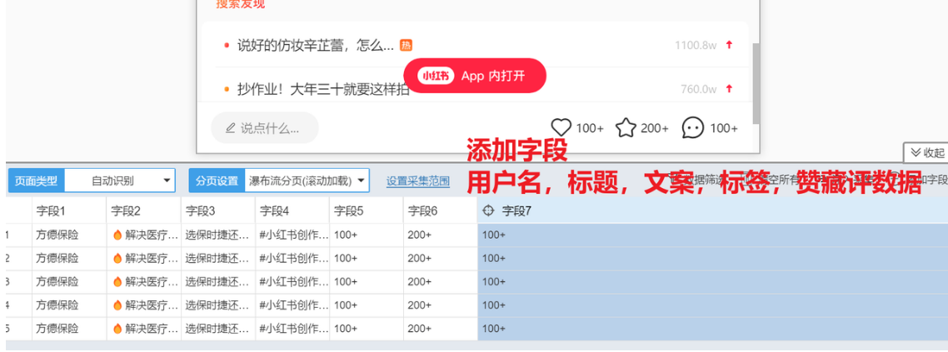The height and width of the screenshot is (352, 948).
Task: Click 方德保险 cell in row 1
Action: [69, 235]
